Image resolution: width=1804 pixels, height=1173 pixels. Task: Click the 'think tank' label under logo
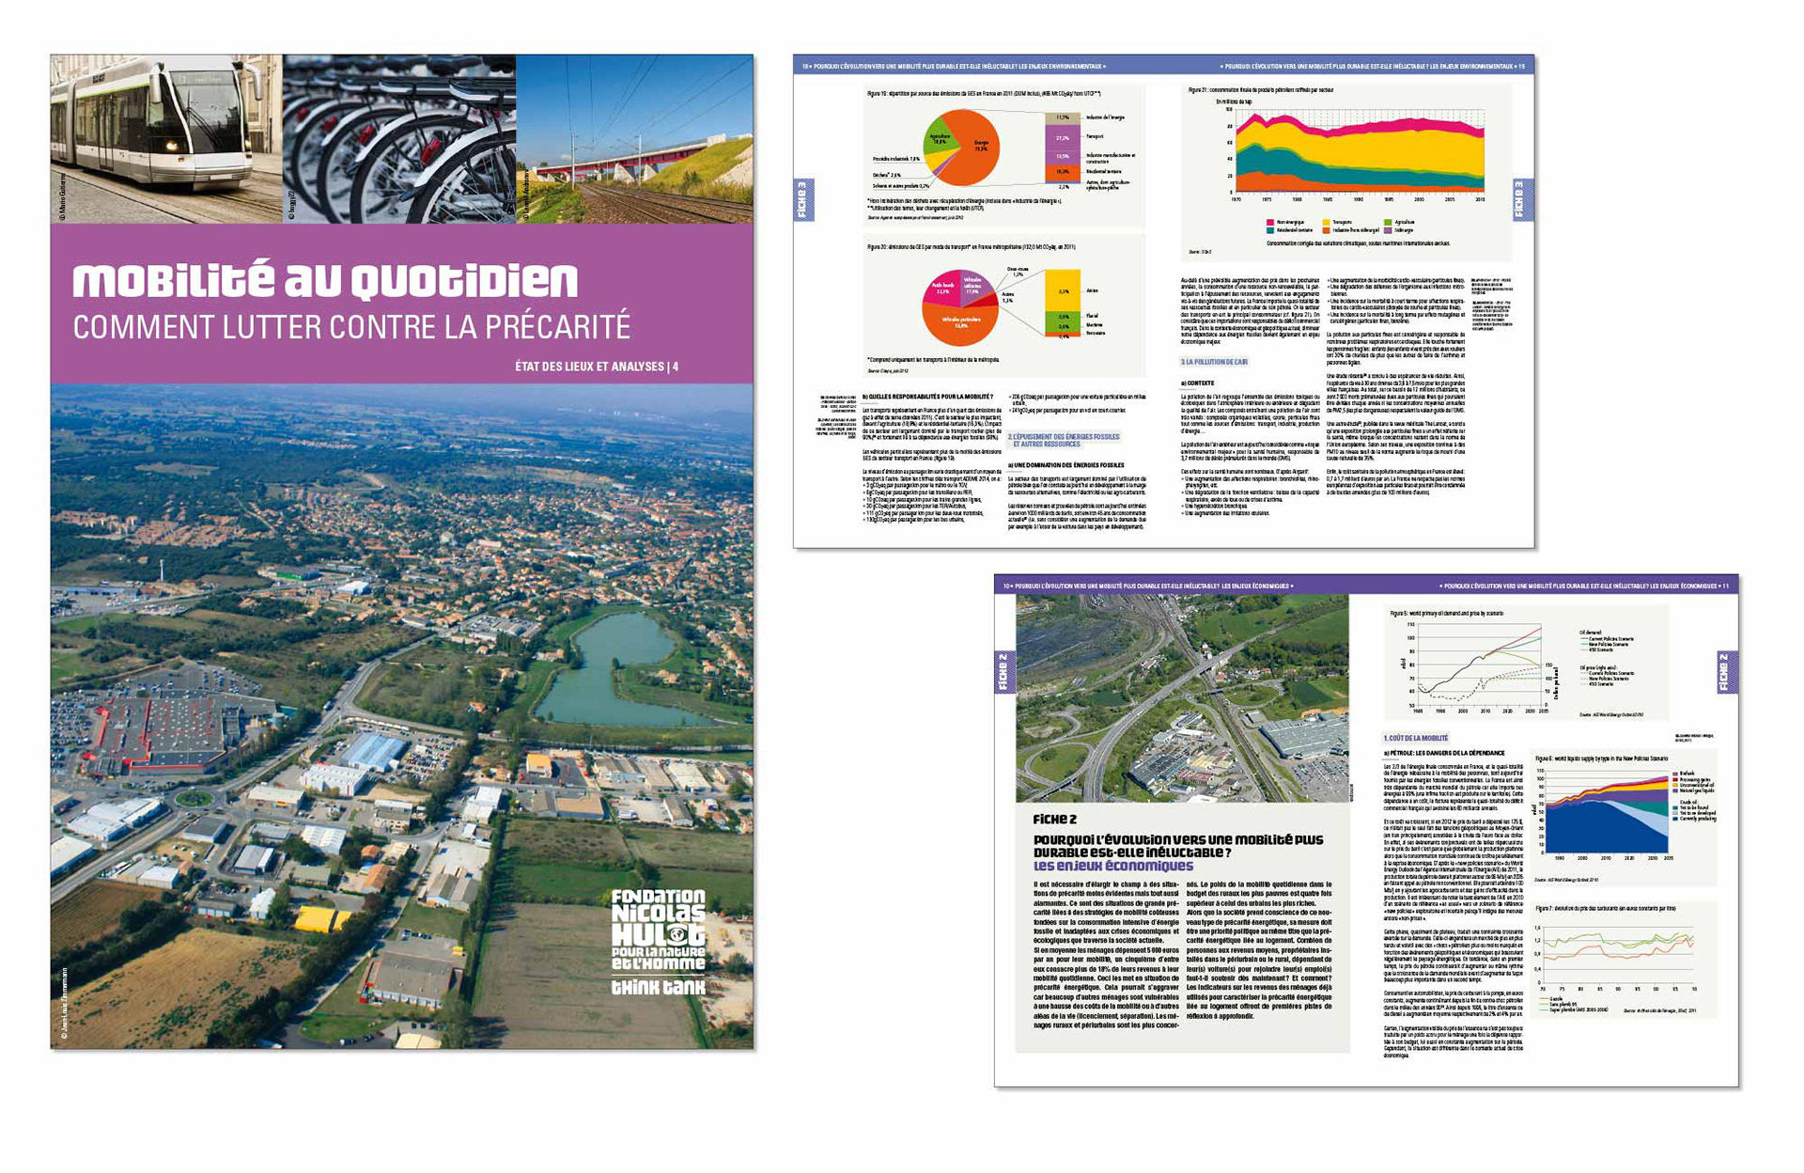(x=658, y=988)
